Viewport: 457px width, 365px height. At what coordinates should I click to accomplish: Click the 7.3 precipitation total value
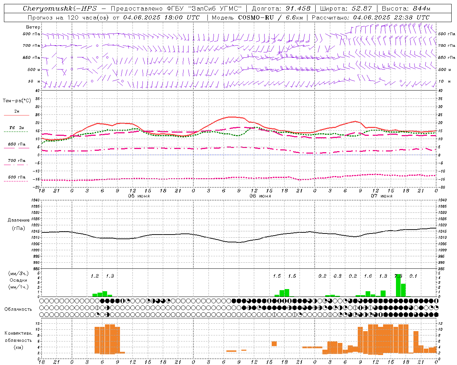(398, 276)
